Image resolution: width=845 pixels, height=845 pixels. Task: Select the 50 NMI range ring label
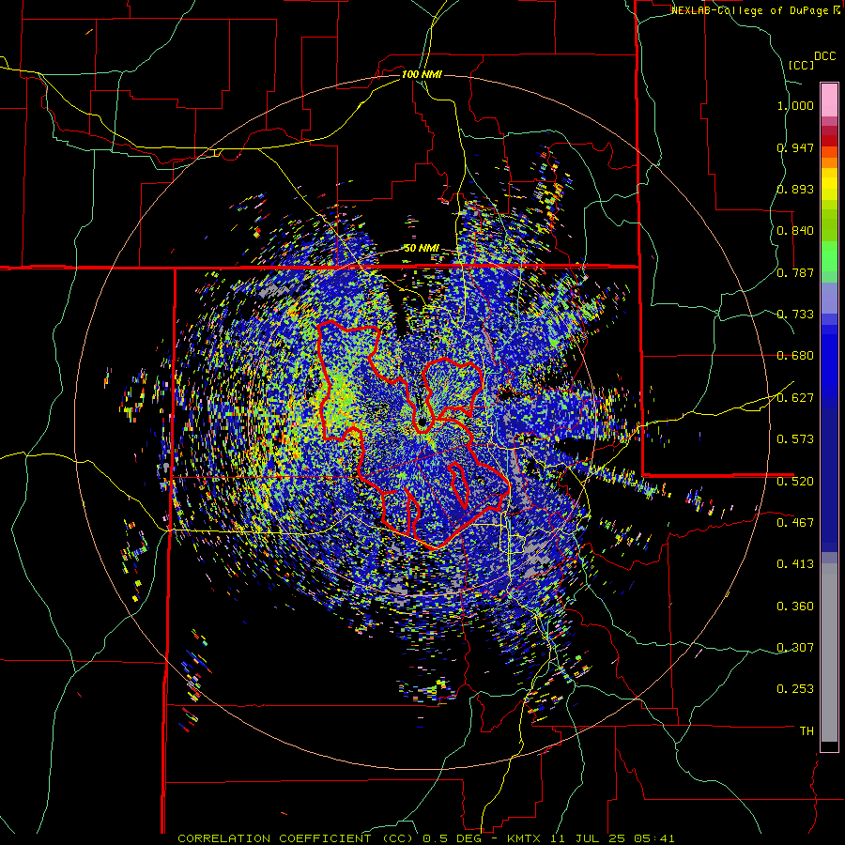coord(422,249)
